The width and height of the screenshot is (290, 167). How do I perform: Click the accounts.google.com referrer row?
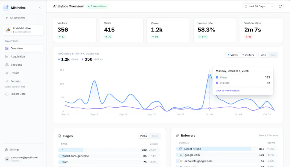[227, 161]
